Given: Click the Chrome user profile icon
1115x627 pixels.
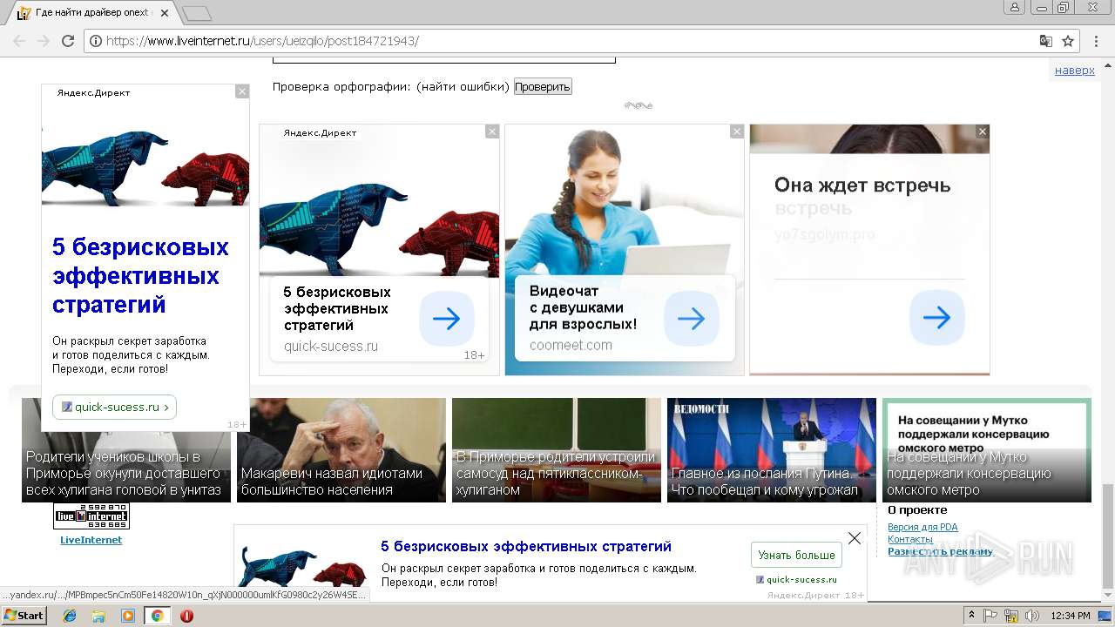Looking at the screenshot, I should (1014, 7).
